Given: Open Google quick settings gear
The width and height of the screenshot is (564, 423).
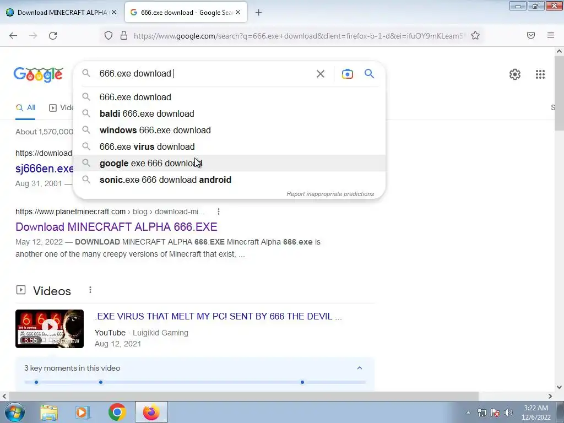Looking at the screenshot, I should (x=515, y=74).
